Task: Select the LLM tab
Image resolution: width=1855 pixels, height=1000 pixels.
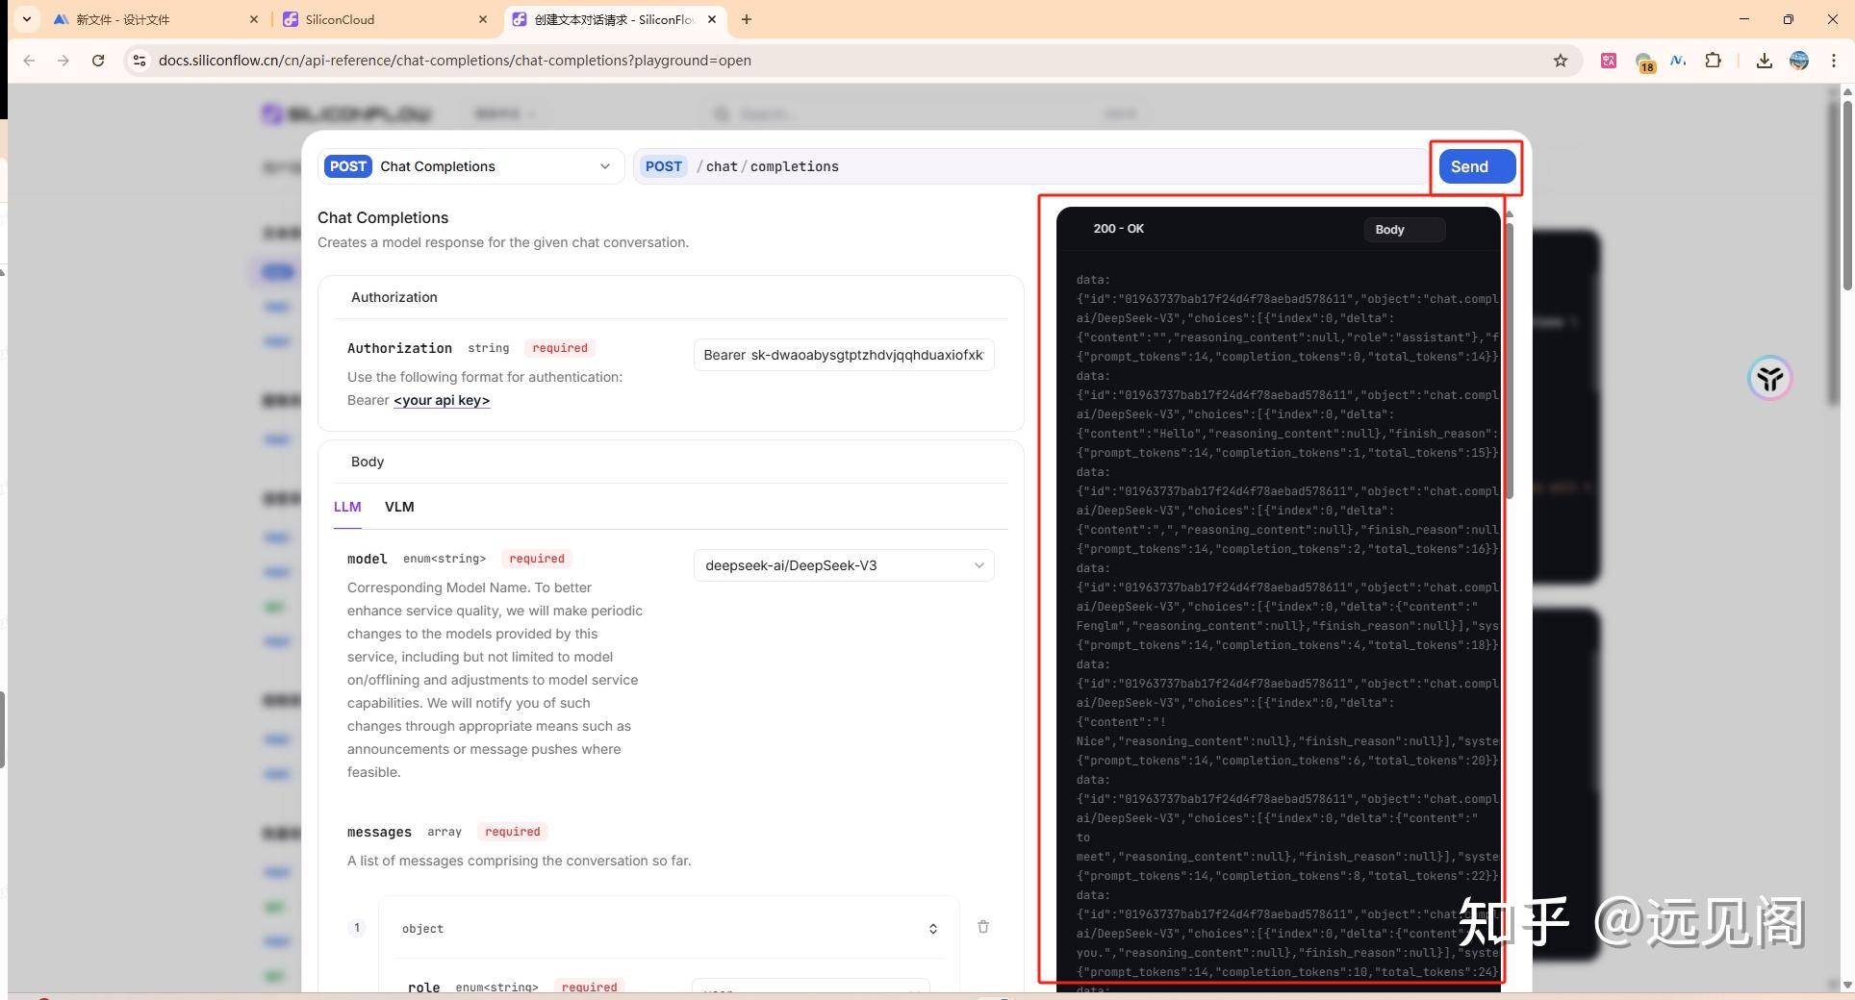Action: tap(347, 507)
